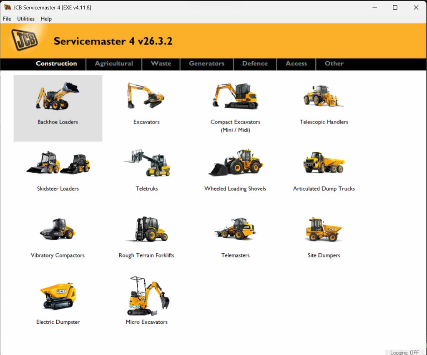This screenshot has height=355, width=427.
Task: Click the Servicemaster 4 v26.3.2 title text
Action: [113, 41]
